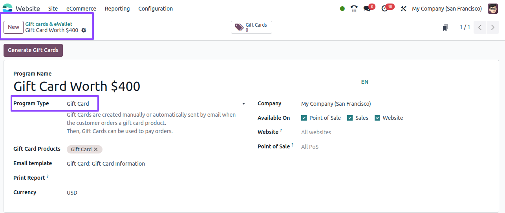This screenshot has height=213, width=505.
Task: Click the Gift Card Products field
Action: click(x=156, y=149)
